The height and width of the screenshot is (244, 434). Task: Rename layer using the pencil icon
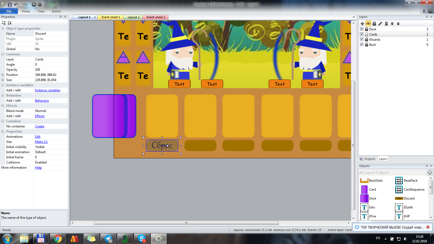point(380,24)
